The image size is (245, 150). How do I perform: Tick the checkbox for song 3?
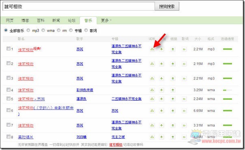tap(9, 78)
